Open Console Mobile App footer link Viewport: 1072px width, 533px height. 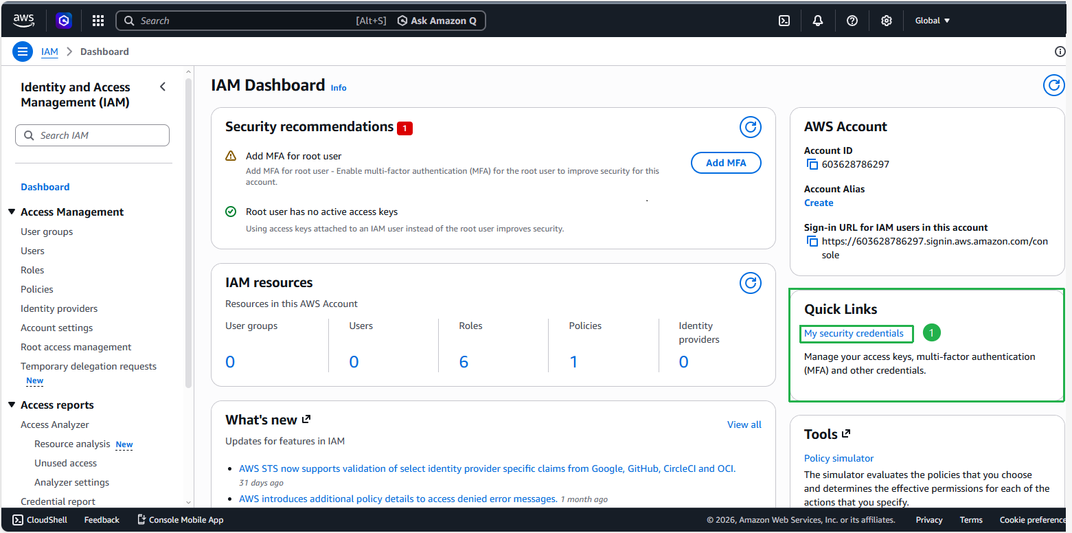point(180,520)
